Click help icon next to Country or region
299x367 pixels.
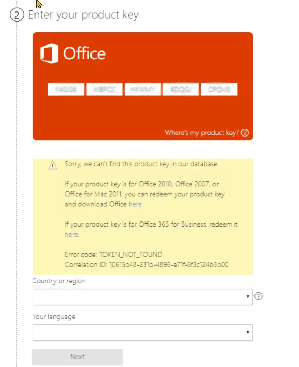(258, 296)
